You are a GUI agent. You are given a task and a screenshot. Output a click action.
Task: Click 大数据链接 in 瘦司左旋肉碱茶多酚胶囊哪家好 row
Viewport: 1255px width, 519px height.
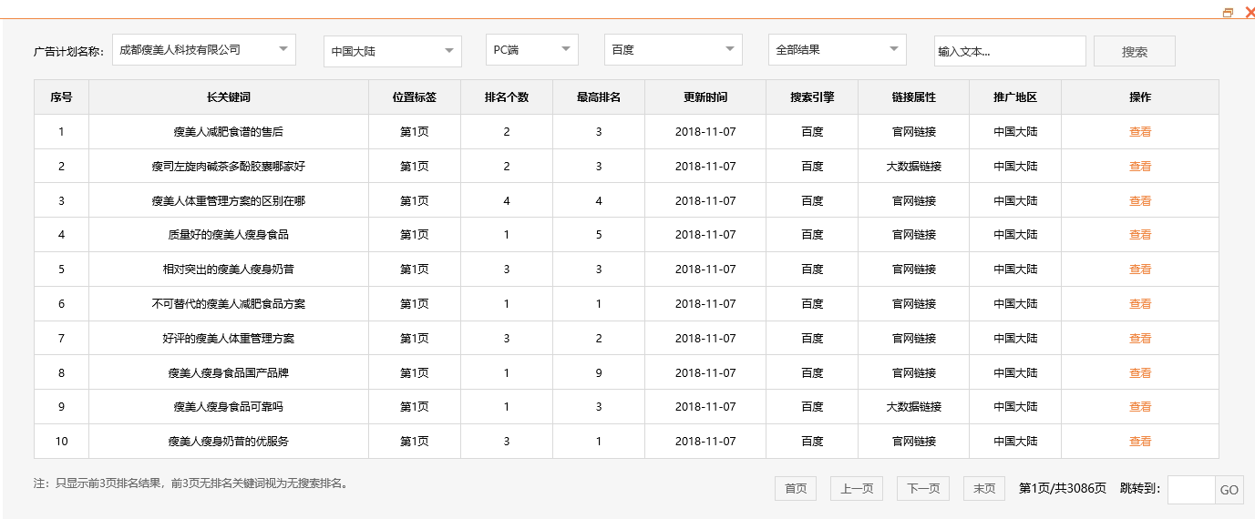pyautogui.click(x=914, y=166)
